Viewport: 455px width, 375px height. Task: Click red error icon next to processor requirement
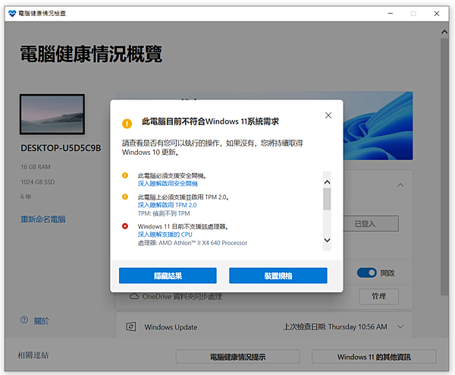(x=125, y=226)
